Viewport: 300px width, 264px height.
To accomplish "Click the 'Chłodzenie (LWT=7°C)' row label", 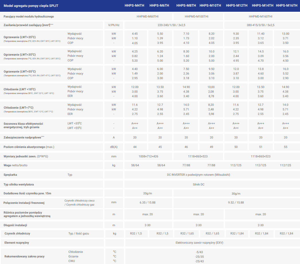I will (19, 107).
